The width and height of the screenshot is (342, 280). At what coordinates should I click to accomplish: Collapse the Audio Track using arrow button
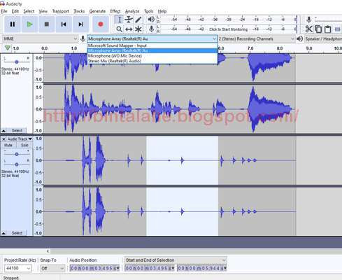coord(3,233)
